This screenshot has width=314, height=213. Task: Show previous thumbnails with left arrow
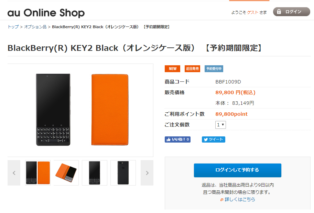(14, 173)
